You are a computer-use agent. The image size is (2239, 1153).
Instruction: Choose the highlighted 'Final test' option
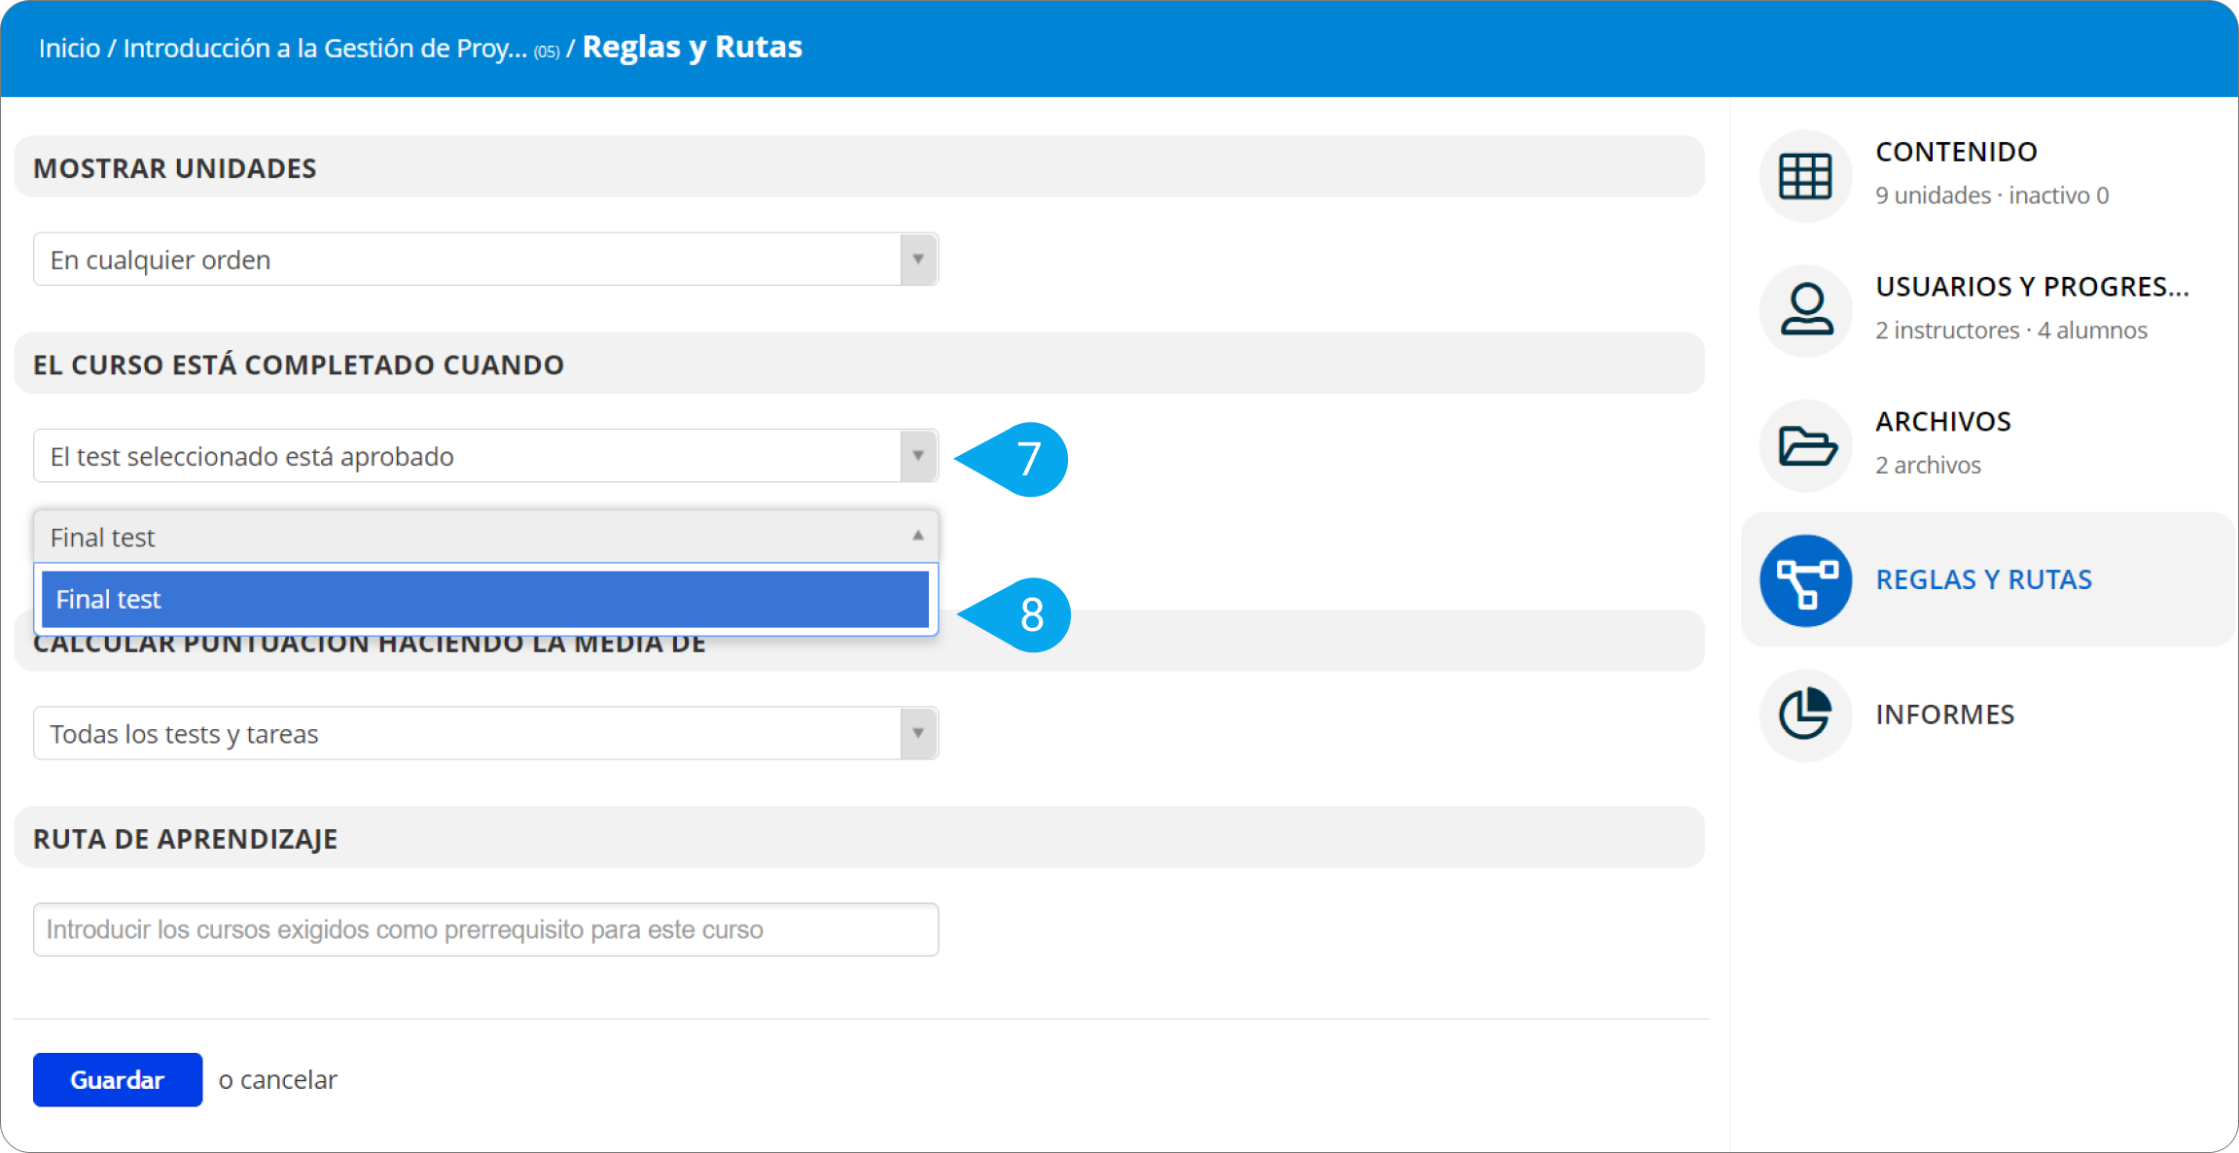tap(484, 599)
